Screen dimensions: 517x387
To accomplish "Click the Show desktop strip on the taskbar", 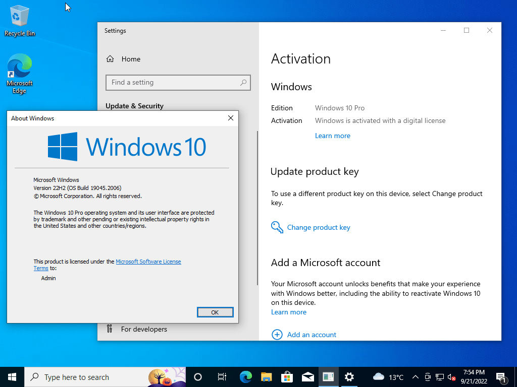I will coord(515,377).
